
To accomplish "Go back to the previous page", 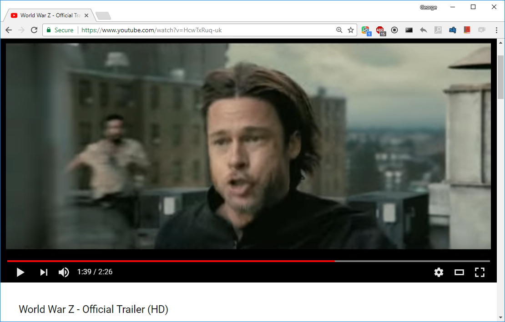I will [9, 30].
